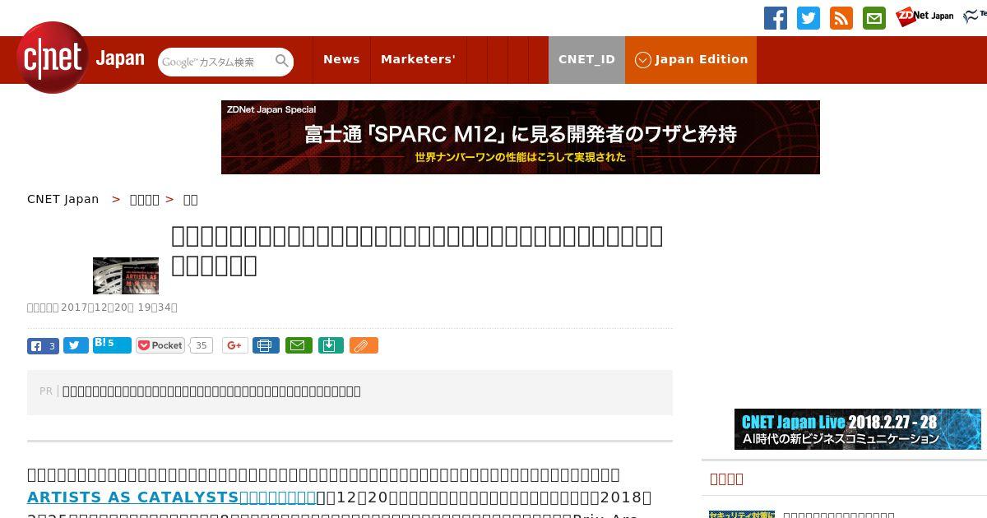Tweet this article with Twitter button
Screen dimensions: 987x518
tap(76, 345)
